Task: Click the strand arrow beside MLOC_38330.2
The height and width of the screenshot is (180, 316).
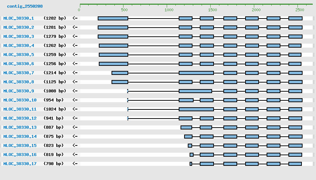Action: coord(75,27)
